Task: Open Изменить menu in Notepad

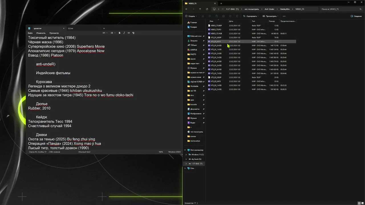Action: coord(41,33)
